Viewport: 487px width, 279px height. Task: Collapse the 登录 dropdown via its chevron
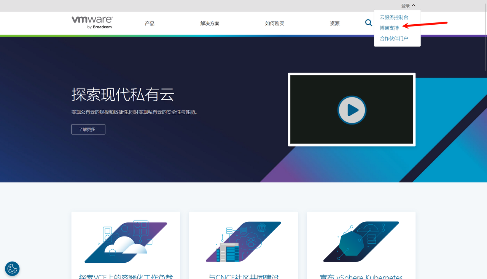pos(414,5)
